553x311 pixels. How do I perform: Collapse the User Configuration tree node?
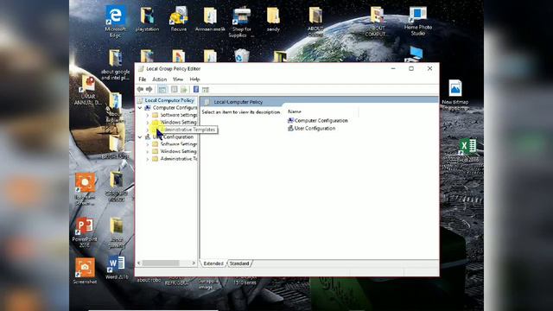[x=140, y=136]
